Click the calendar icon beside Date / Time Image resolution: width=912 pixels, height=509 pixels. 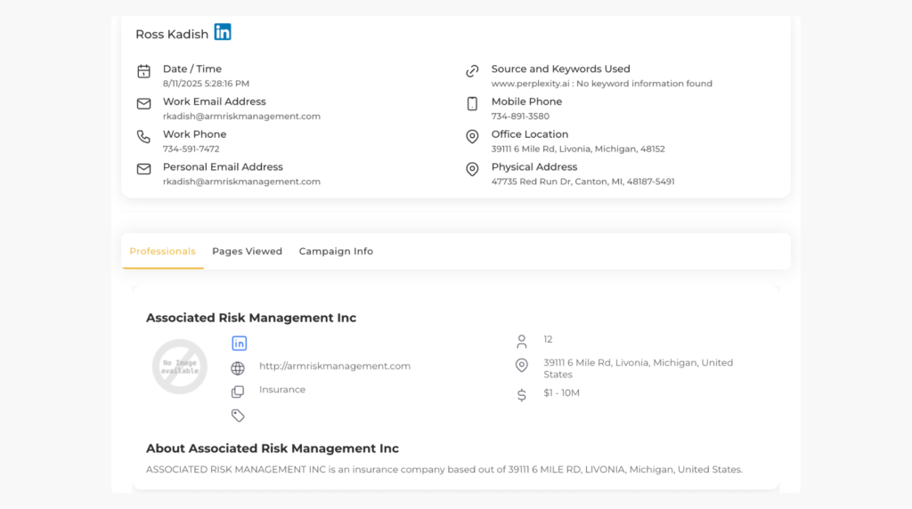coord(143,71)
